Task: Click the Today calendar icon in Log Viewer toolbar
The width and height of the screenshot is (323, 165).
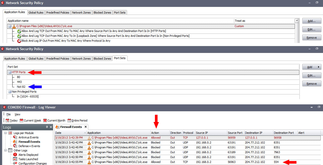Action: pyautogui.click(x=7, y=120)
